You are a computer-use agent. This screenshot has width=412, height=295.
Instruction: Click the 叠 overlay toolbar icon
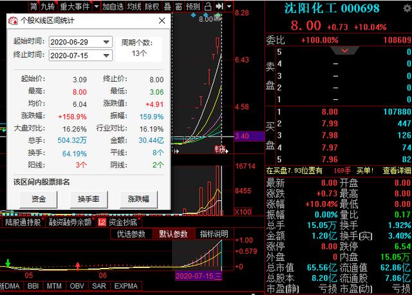coord(167,6)
